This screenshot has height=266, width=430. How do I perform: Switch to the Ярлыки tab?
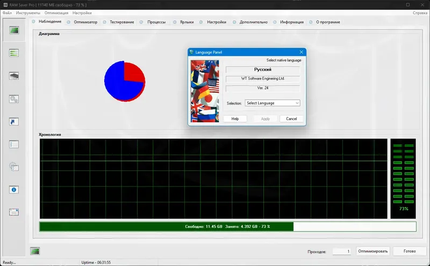click(x=187, y=22)
